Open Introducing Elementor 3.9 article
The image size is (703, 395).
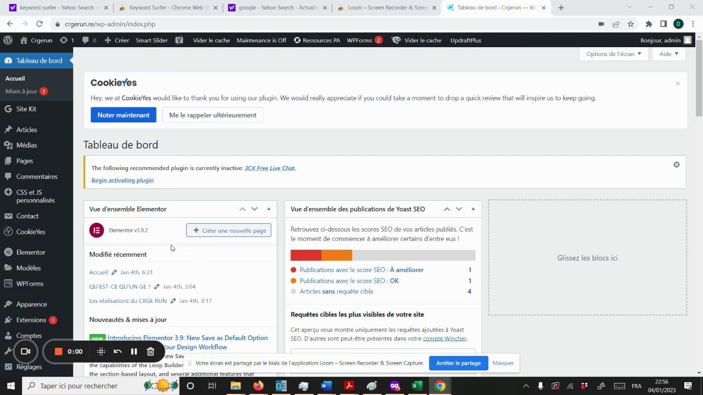(x=187, y=342)
